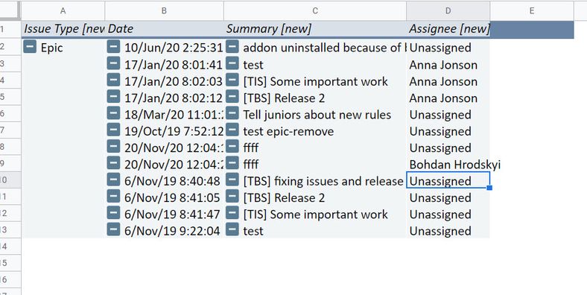
Task: Click minus icon next to 'Tell juniors about new rules'
Action: tap(232, 113)
